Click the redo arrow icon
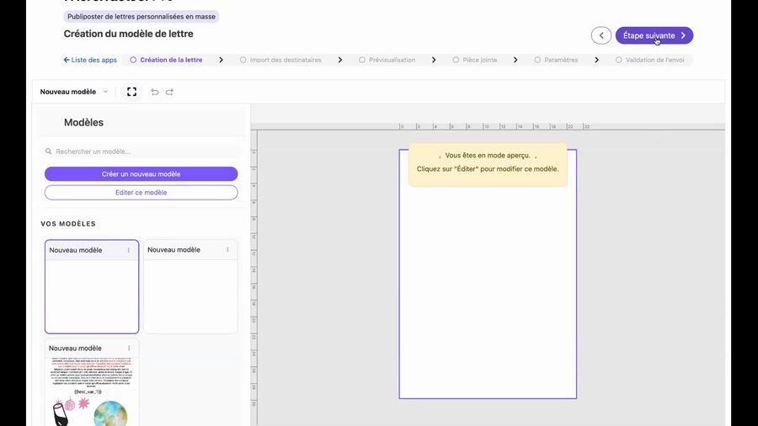This screenshot has width=758, height=426. [x=169, y=92]
